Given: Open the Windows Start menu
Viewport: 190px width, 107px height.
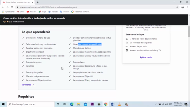Looking at the screenshot, I should pos(3,104).
